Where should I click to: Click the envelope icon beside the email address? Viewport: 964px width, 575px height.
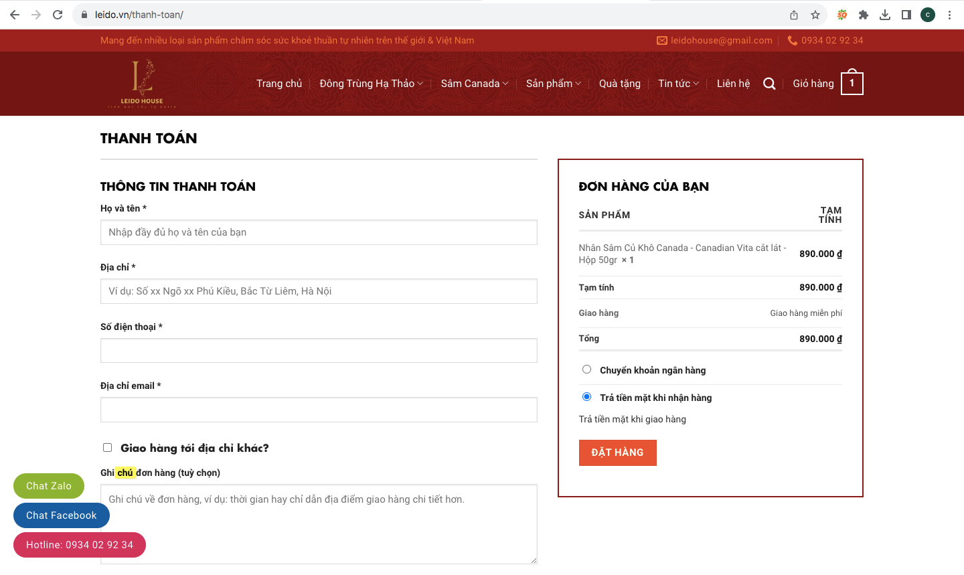coord(662,41)
